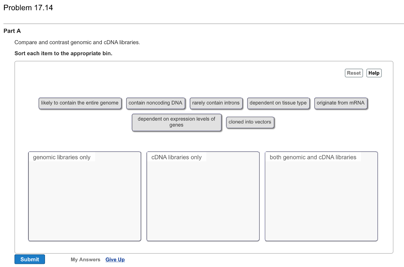Viewport: 404px width, 267px height.
Task: Select the 'rarely contain introns' item
Action: [x=216, y=103]
